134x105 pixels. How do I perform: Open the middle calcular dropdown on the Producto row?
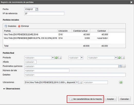(x=82, y=58)
